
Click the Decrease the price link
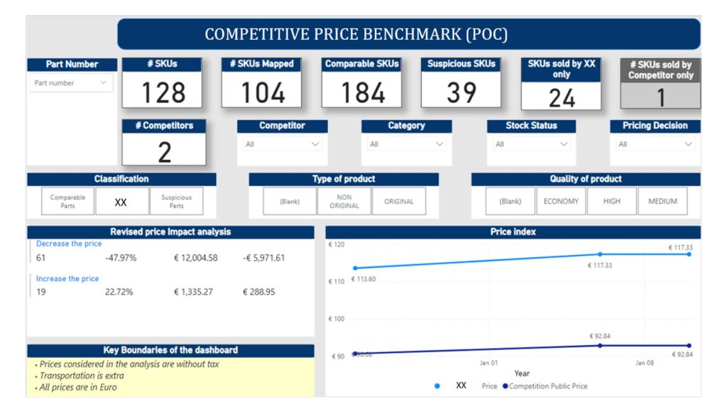click(69, 244)
